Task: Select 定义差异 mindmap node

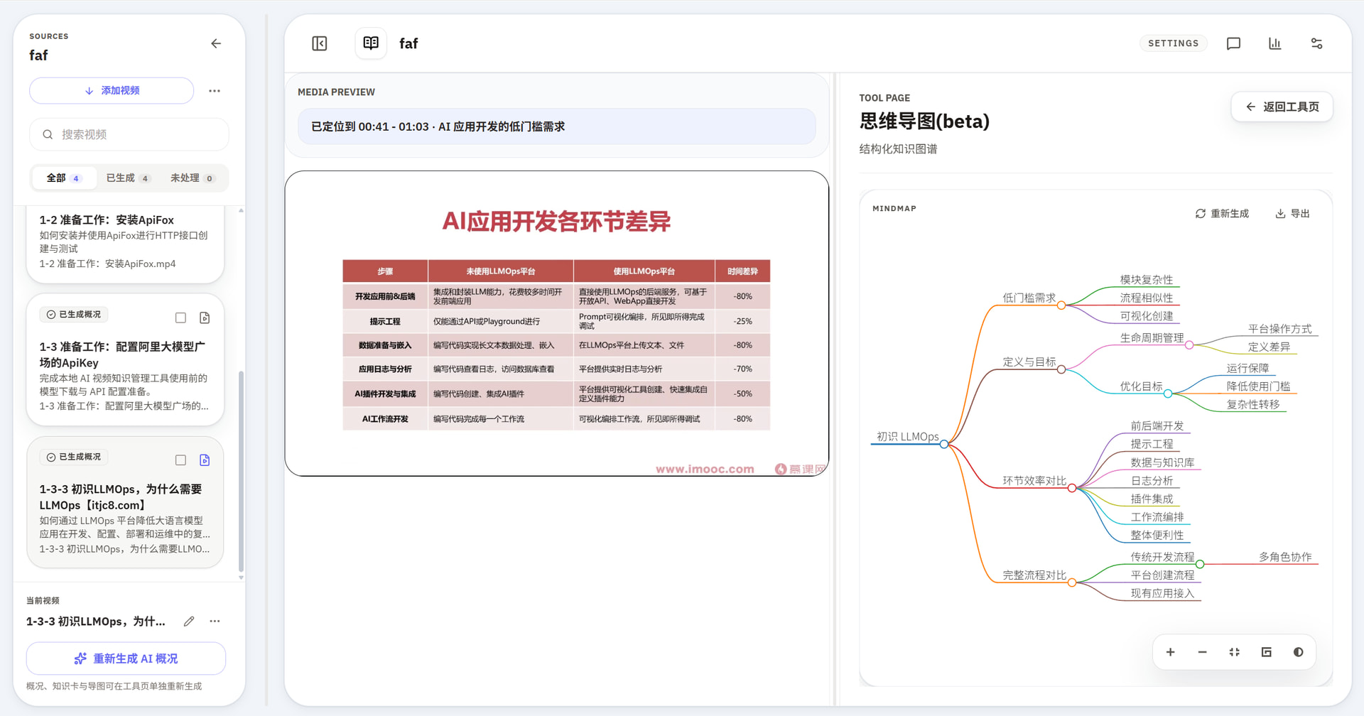Action: (x=1269, y=347)
